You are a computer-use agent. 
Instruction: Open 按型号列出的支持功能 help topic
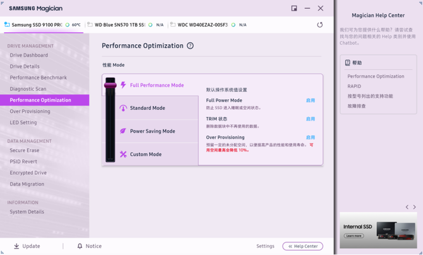tap(370, 96)
